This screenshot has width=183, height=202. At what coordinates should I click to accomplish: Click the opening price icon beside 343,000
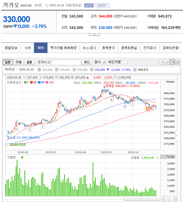click(39, 70)
